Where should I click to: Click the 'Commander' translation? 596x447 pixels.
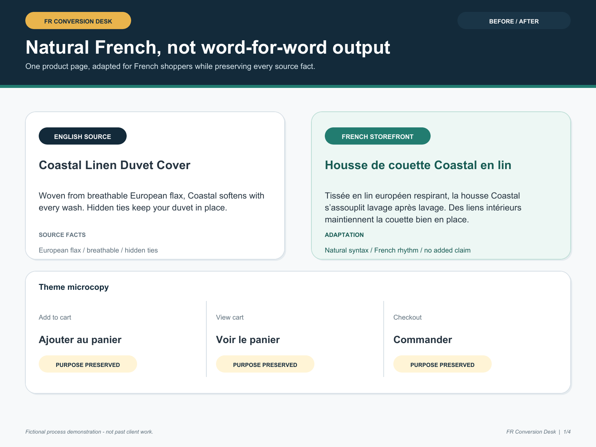(423, 340)
